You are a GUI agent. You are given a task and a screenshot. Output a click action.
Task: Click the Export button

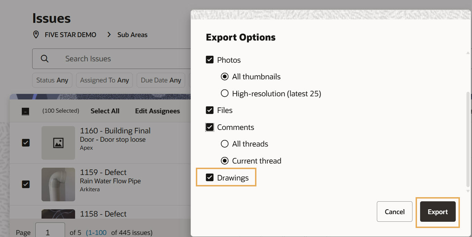click(438, 212)
